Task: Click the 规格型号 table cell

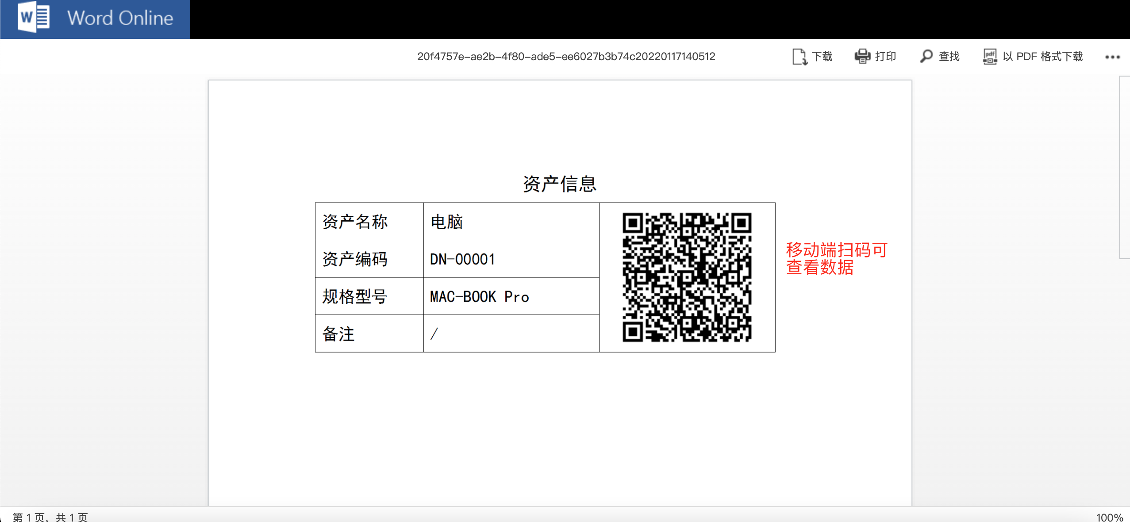Action: tap(369, 296)
